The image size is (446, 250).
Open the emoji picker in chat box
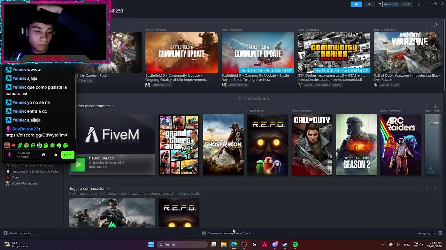coord(44,155)
